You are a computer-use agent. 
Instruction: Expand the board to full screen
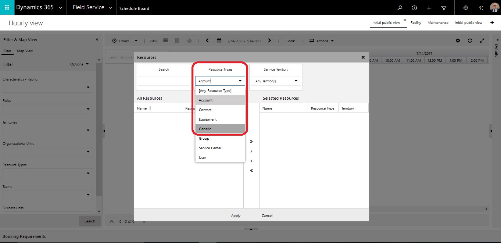[x=482, y=41]
